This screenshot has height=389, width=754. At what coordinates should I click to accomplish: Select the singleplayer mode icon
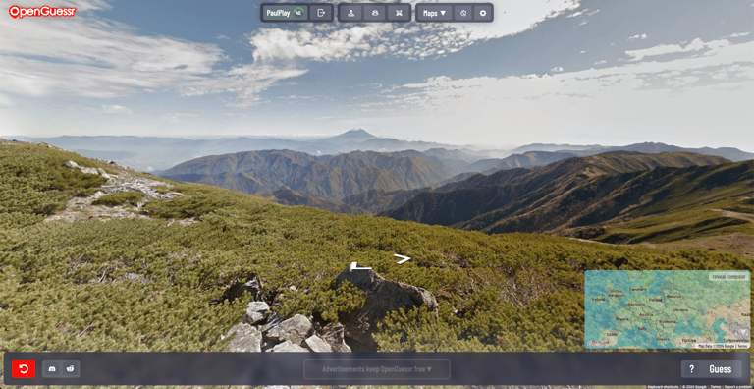[x=351, y=13]
